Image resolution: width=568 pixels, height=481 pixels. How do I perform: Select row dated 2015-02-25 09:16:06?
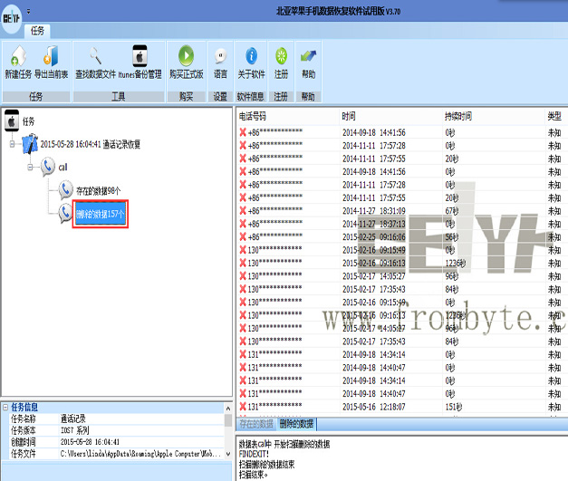pos(402,237)
